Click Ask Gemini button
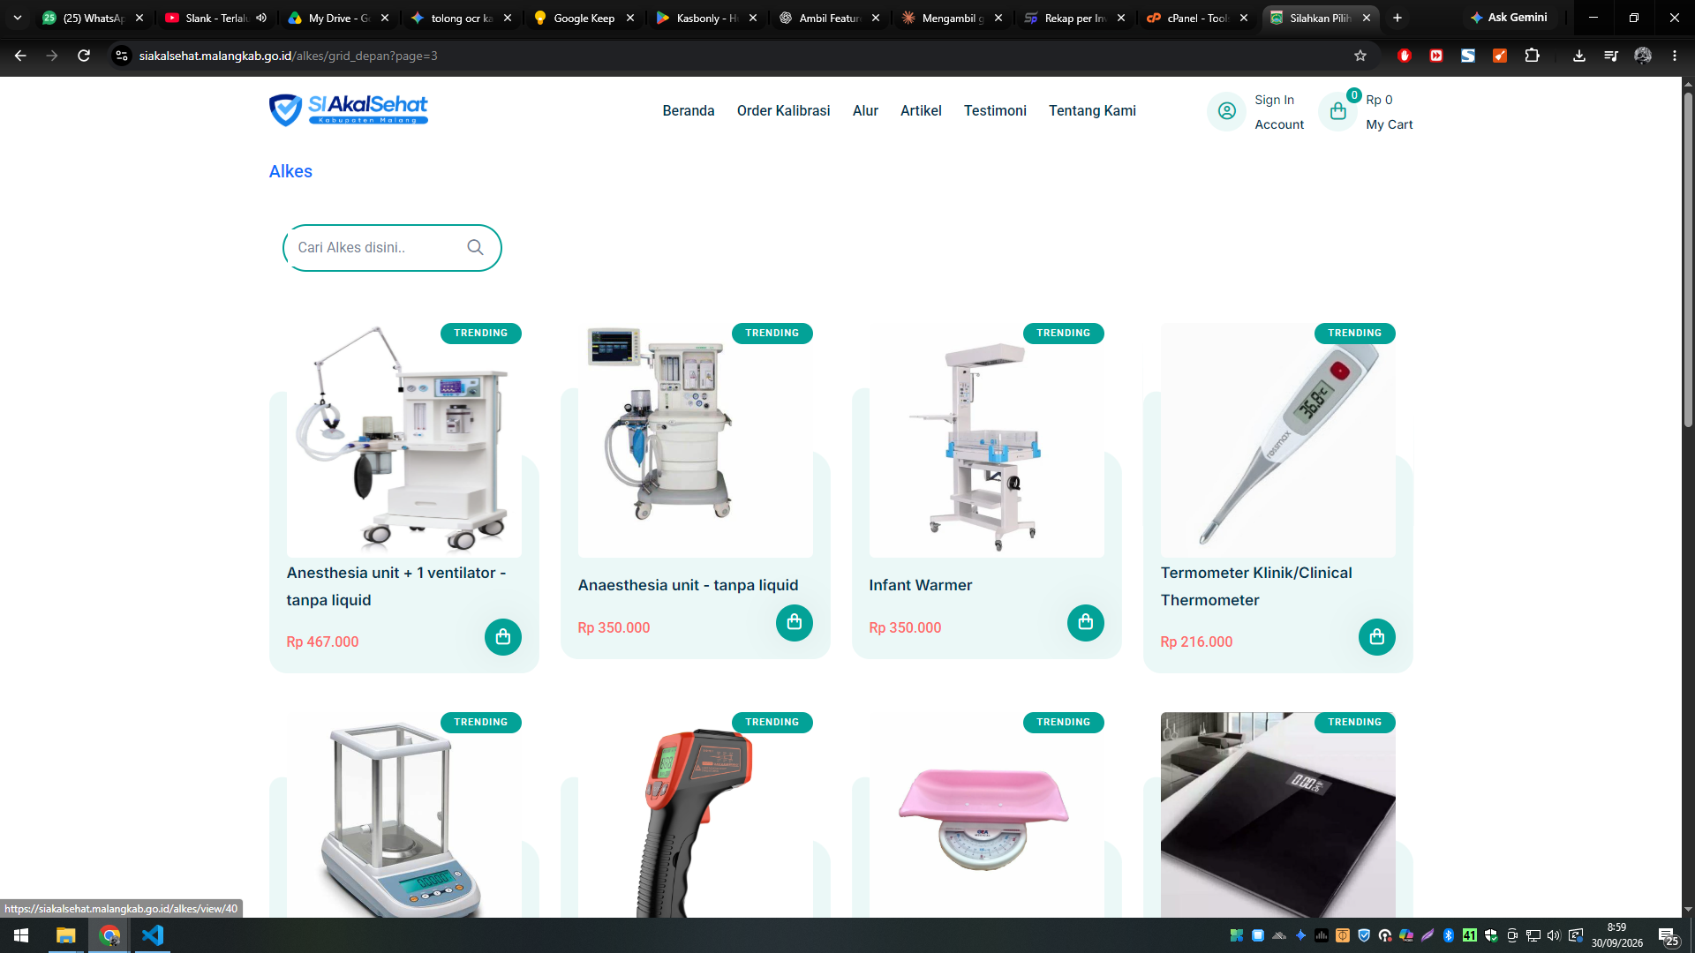1695x953 pixels. click(1509, 18)
